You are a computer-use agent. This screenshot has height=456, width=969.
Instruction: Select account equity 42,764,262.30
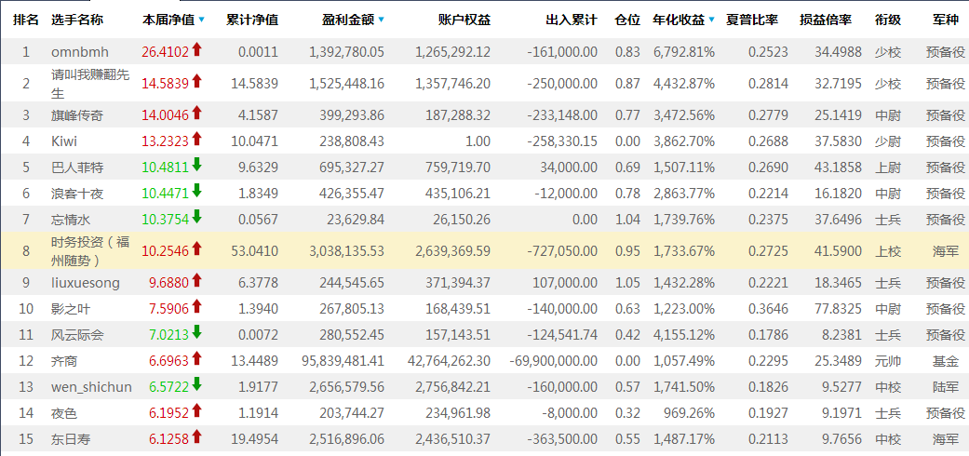450,361
